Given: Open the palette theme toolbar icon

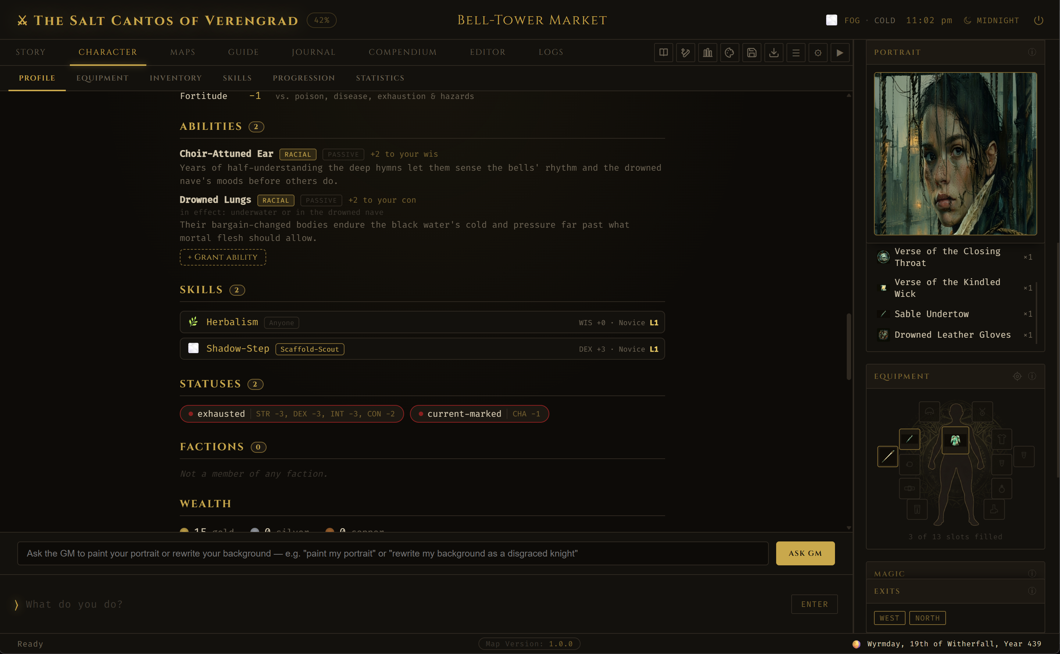Looking at the screenshot, I should pos(729,53).
